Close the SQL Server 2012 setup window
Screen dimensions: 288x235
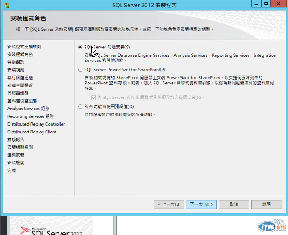click(278, 3)
